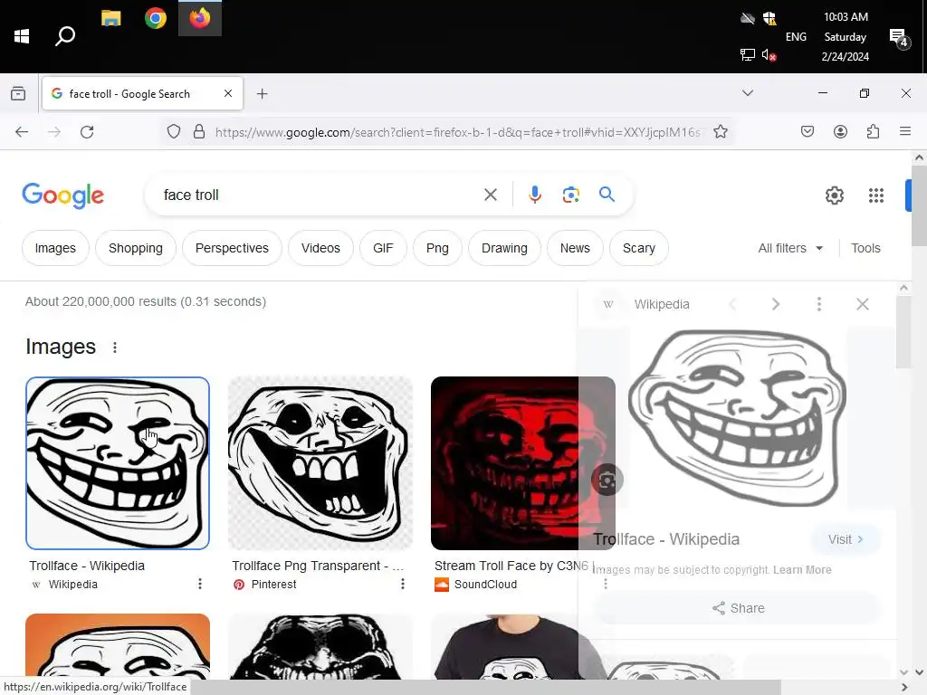Share the previewed Trollface image
The width and height of the screenshot is (927, 695).
[x=738, y=608]
